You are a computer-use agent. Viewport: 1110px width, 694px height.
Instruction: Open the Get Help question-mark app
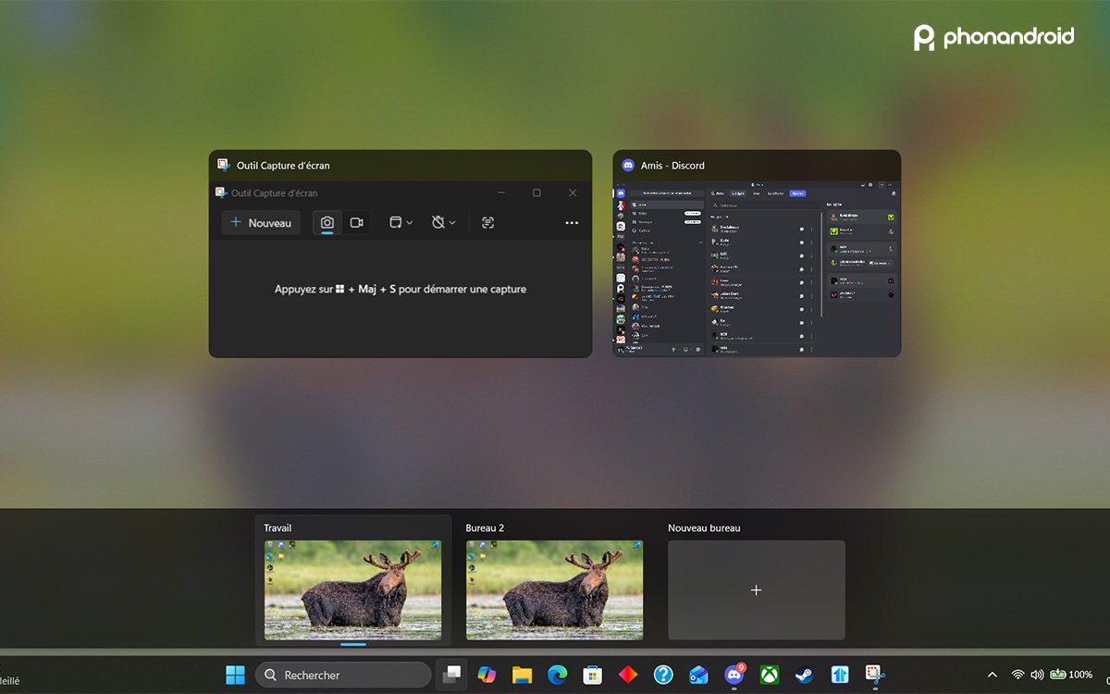pos(663,675)
